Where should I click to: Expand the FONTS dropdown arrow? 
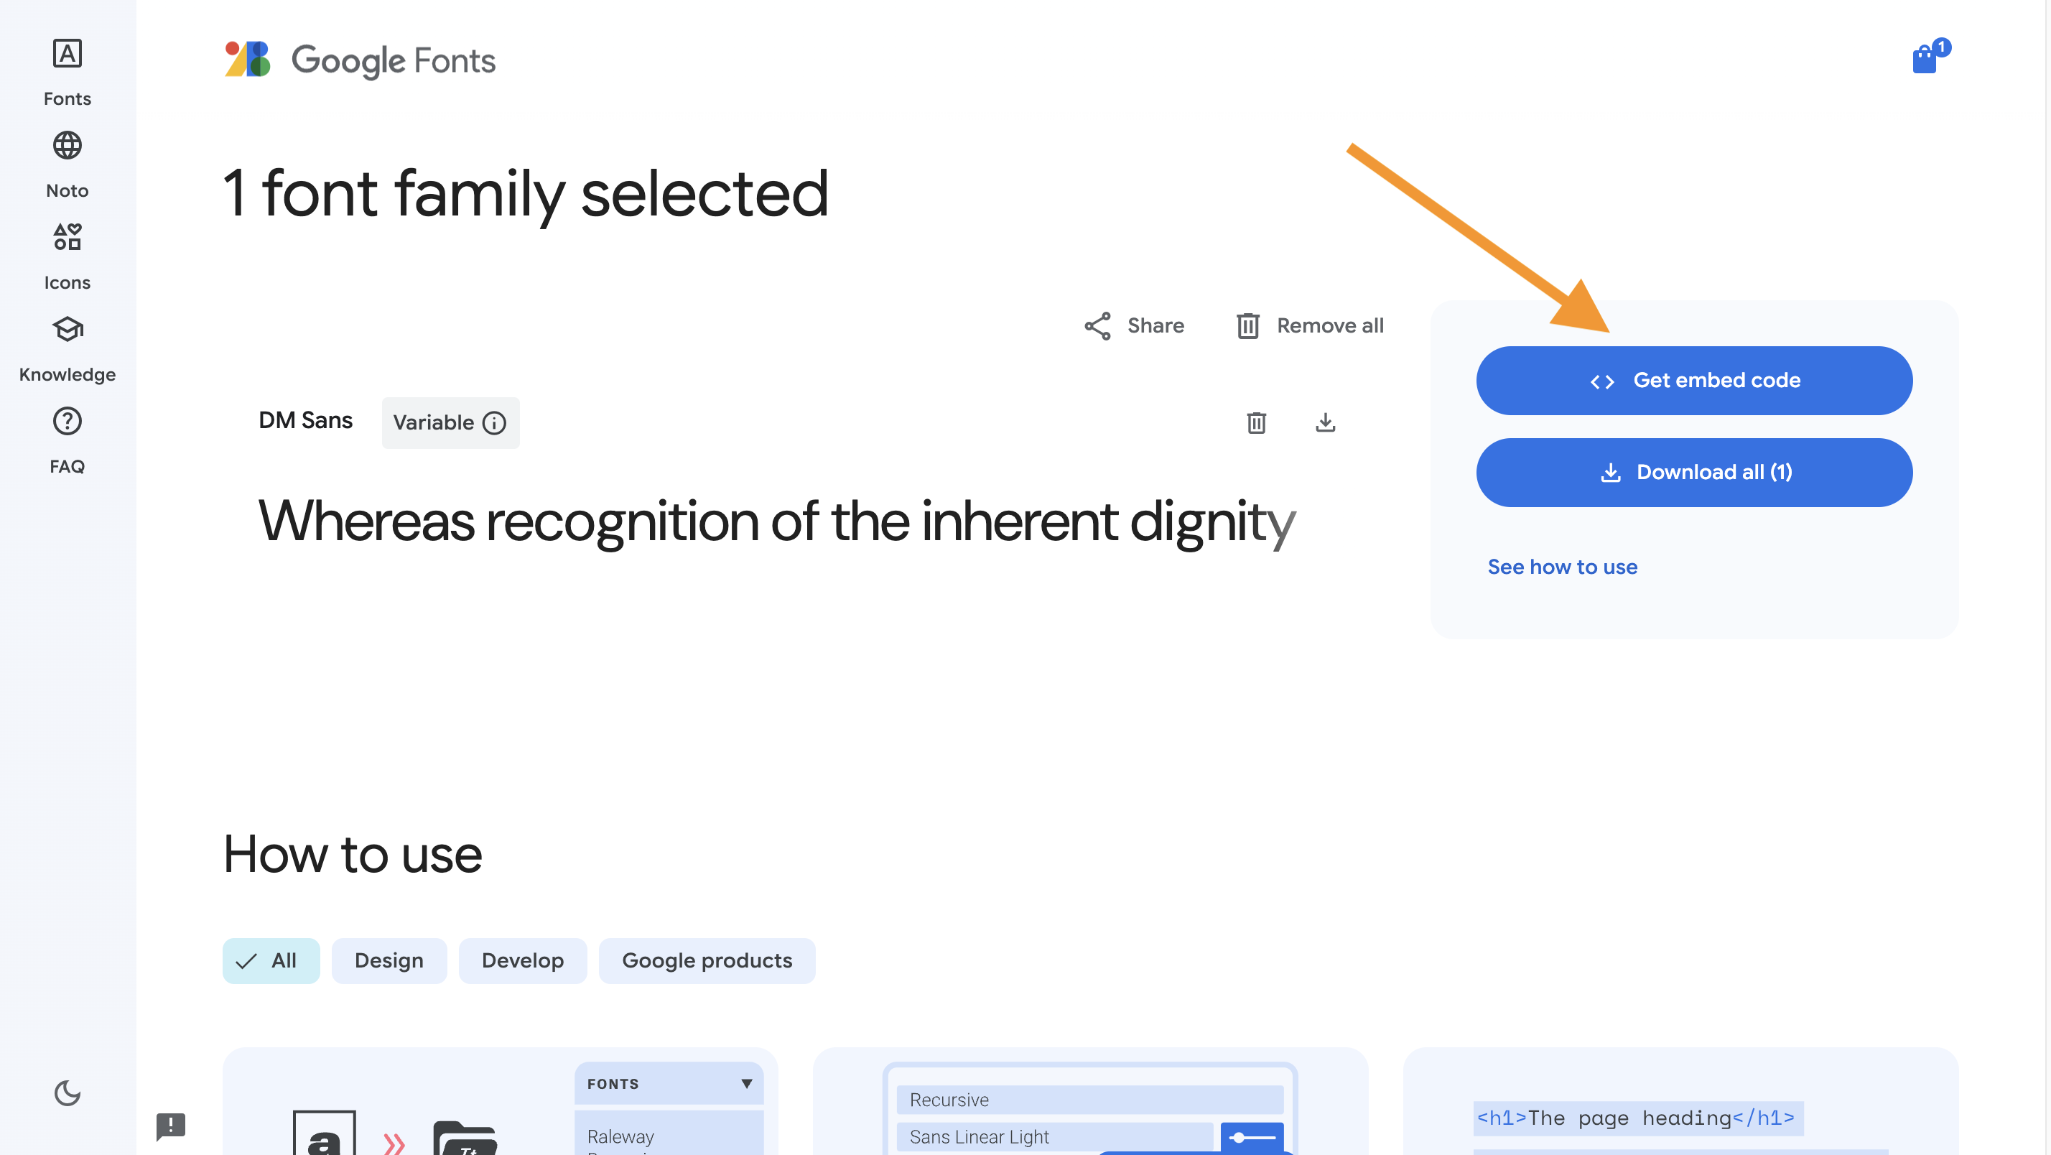(x=747, y=1083)
